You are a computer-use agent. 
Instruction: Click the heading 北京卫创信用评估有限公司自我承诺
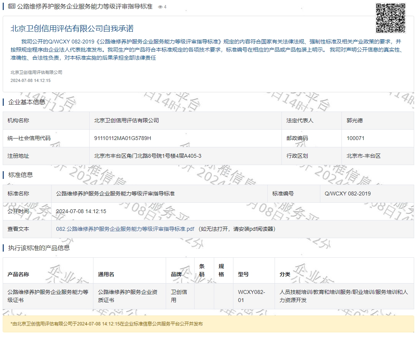pos(72,28)
